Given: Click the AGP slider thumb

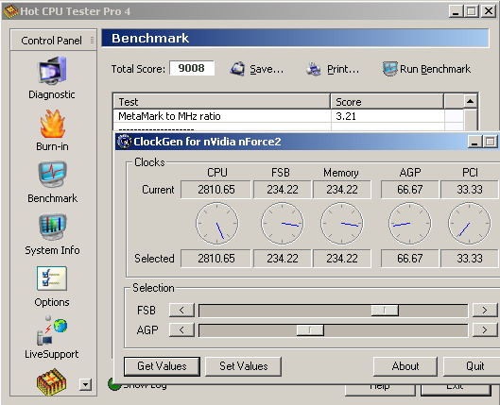Looking at the screenshot, I should tap(310, 330).
